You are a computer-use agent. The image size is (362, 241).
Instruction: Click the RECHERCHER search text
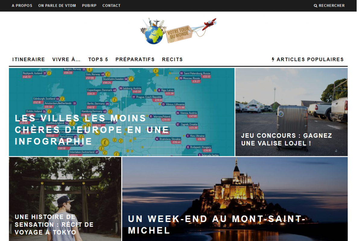click(x=332, y=6)
